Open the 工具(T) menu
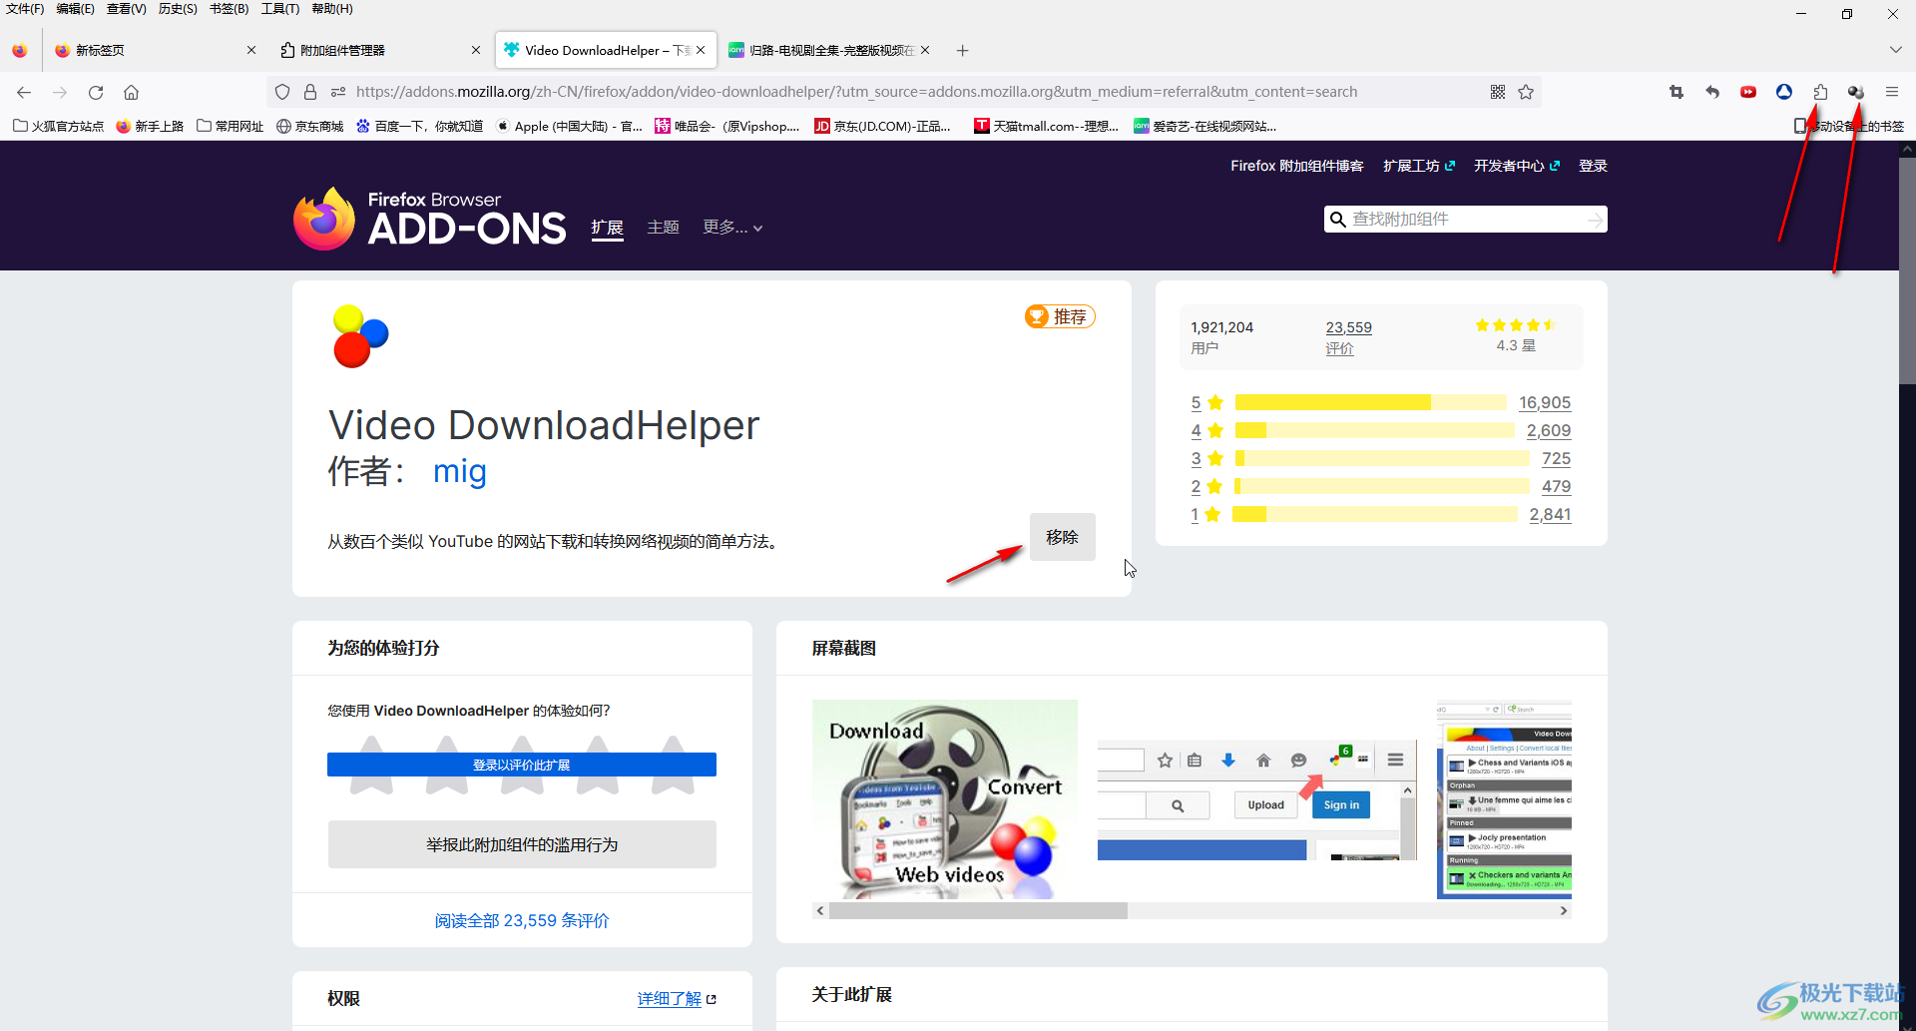The image size is (1916, 1031). tap(280, 9)
